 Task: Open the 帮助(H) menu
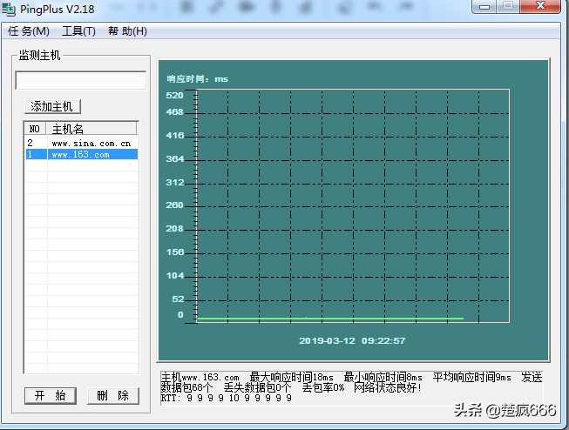pyautogui.click(x=127, y=31)
